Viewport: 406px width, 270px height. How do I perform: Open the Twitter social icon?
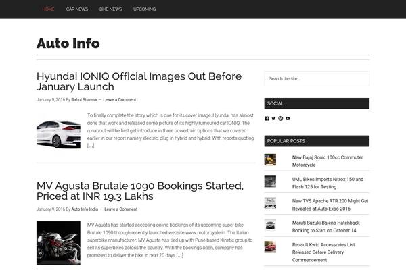pyautogui.click(x=273, y=119)
